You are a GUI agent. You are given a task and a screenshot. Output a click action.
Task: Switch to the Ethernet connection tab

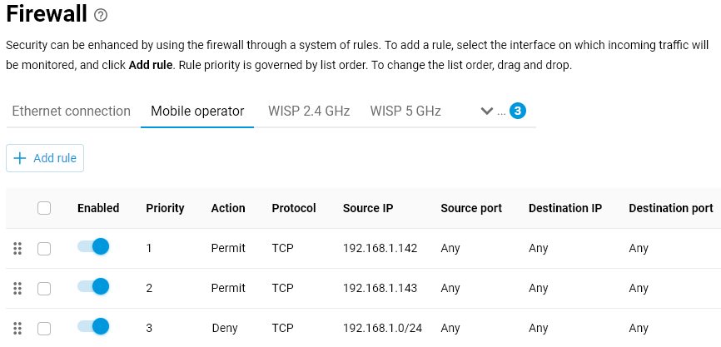coord(71,111)
